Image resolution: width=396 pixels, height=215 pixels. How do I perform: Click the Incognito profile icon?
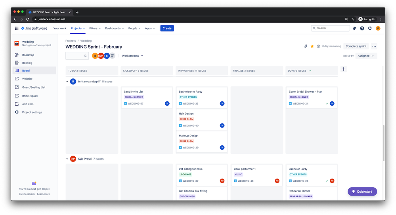(x=360, y=19)
